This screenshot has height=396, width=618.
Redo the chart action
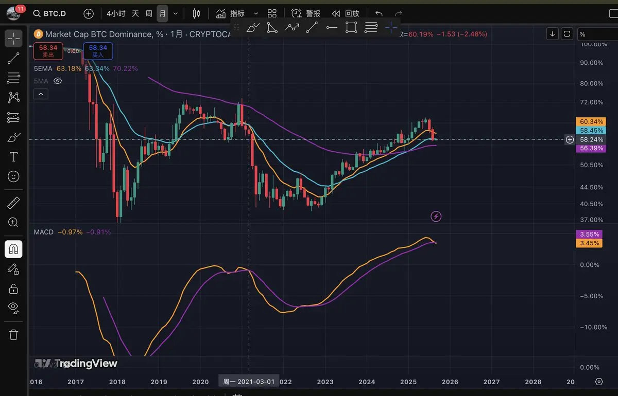pos(398,13)
